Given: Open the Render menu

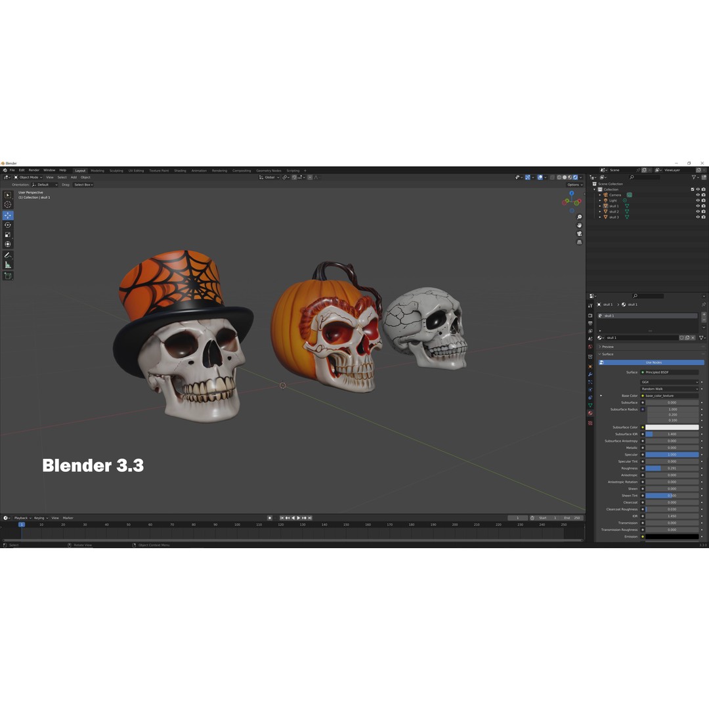Looking at the screenshot, I should pyautogui.click(x=34, y=171).
